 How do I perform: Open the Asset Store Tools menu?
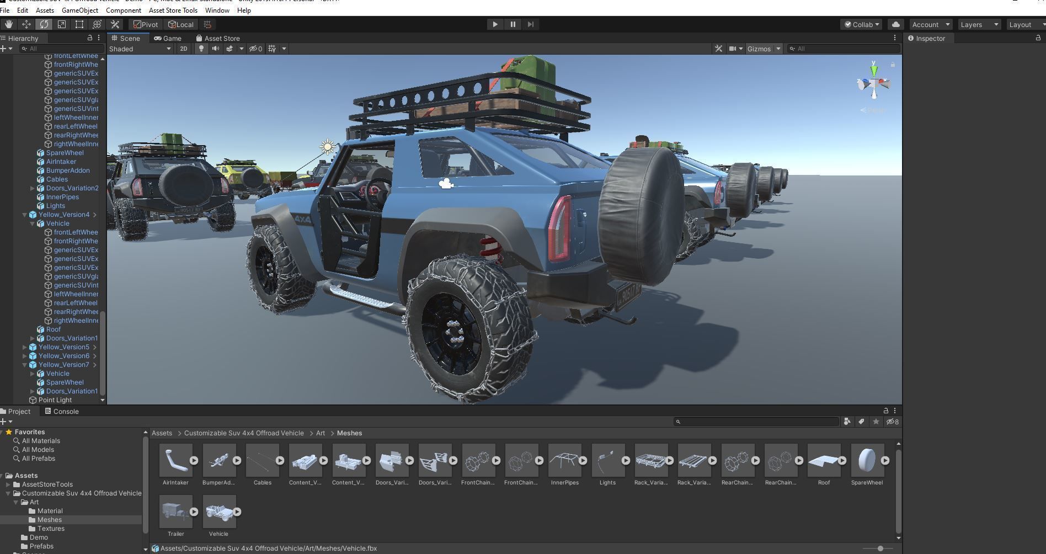[x=173, y=10]
